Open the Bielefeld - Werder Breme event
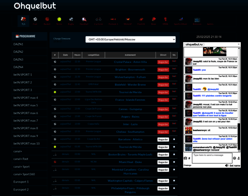Image resolution: width=248 pixels, height=196 pixels. coord(130,85)
